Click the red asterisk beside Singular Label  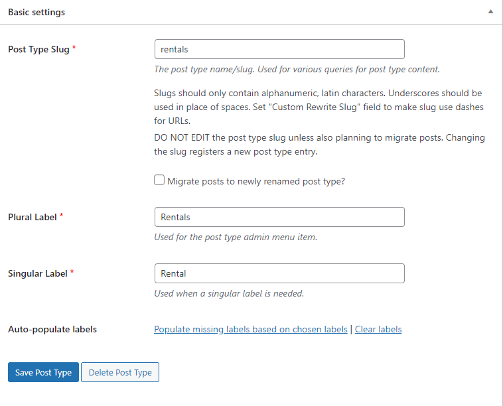coord(72,272)
